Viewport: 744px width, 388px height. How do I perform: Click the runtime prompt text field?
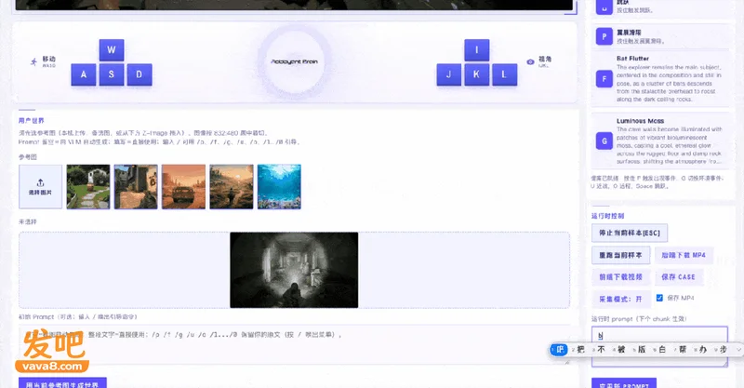[x=659, y=346]
